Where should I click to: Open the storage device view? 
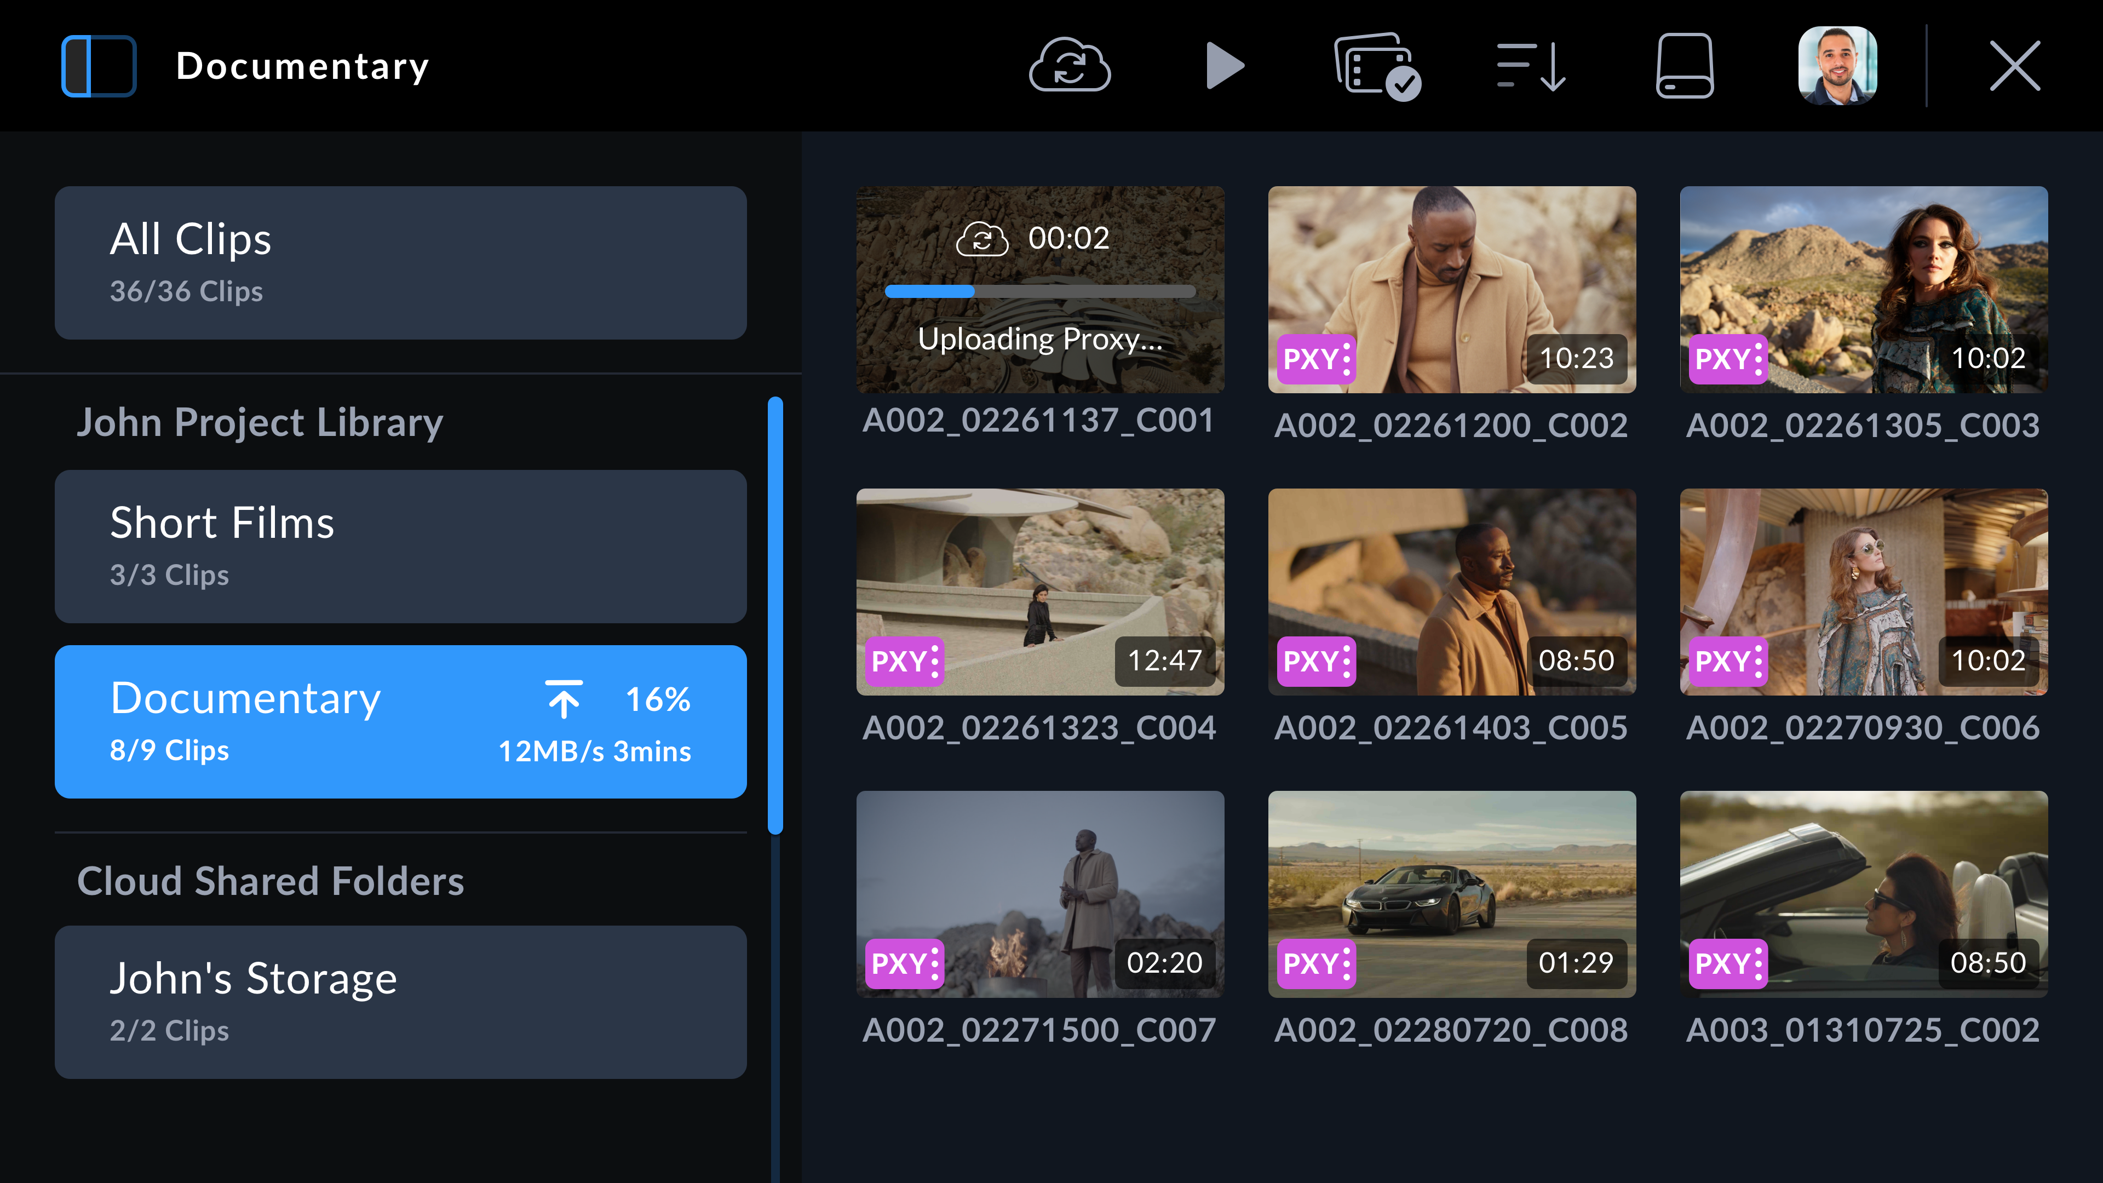1684,66
